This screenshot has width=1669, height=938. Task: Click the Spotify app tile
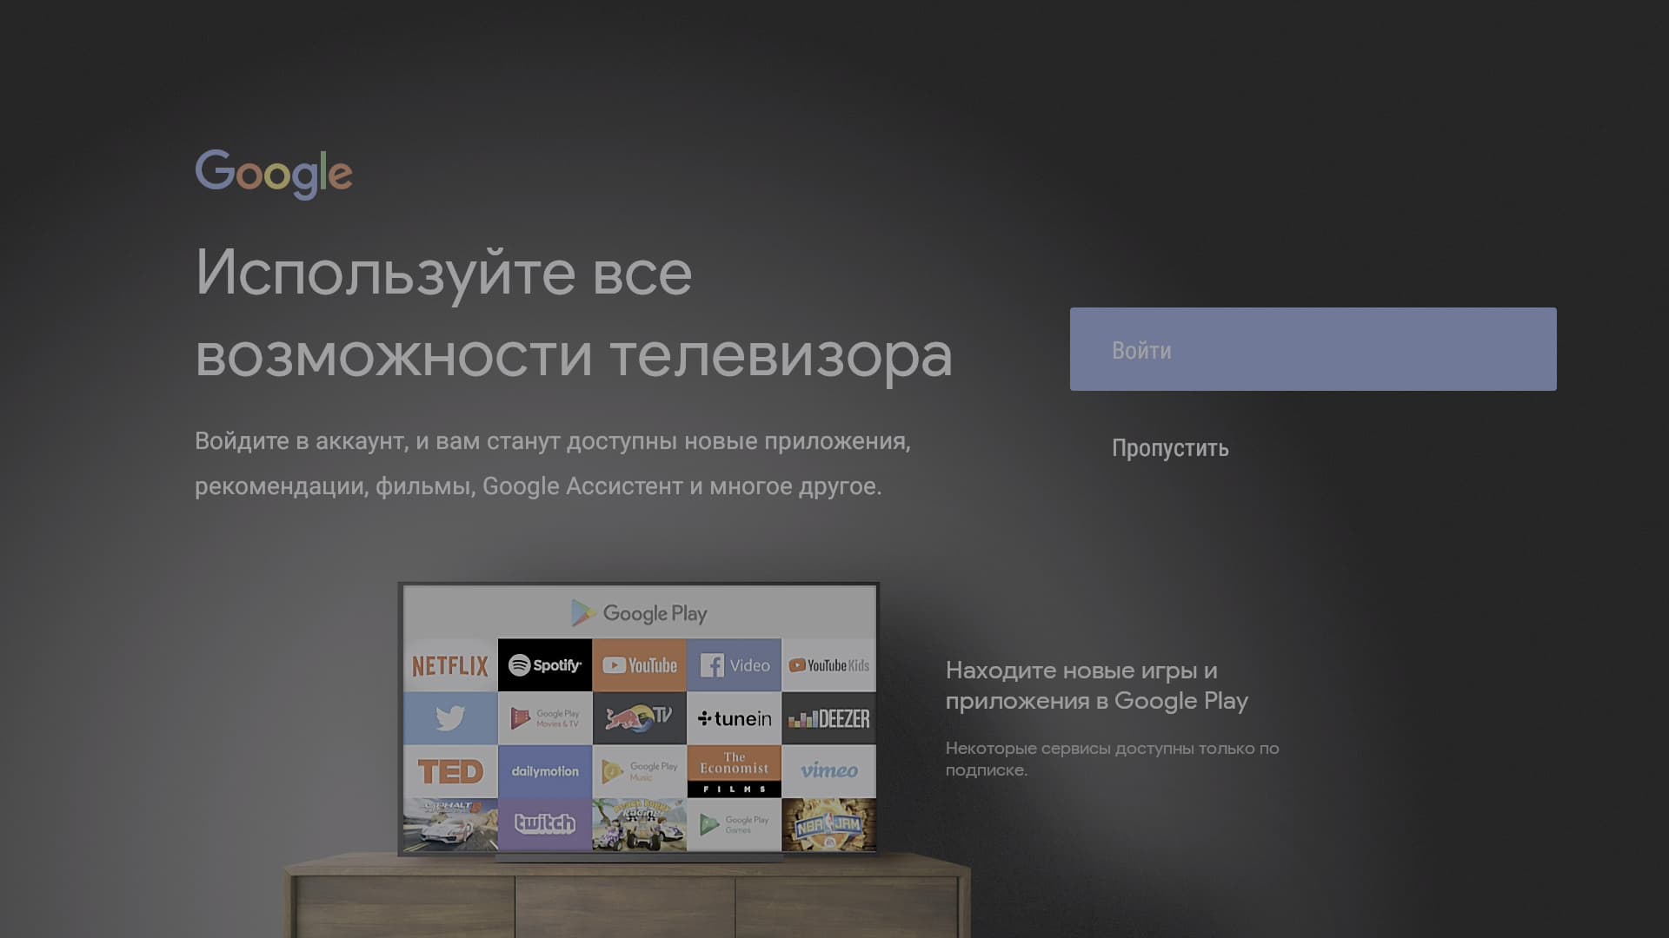[545, 666]
